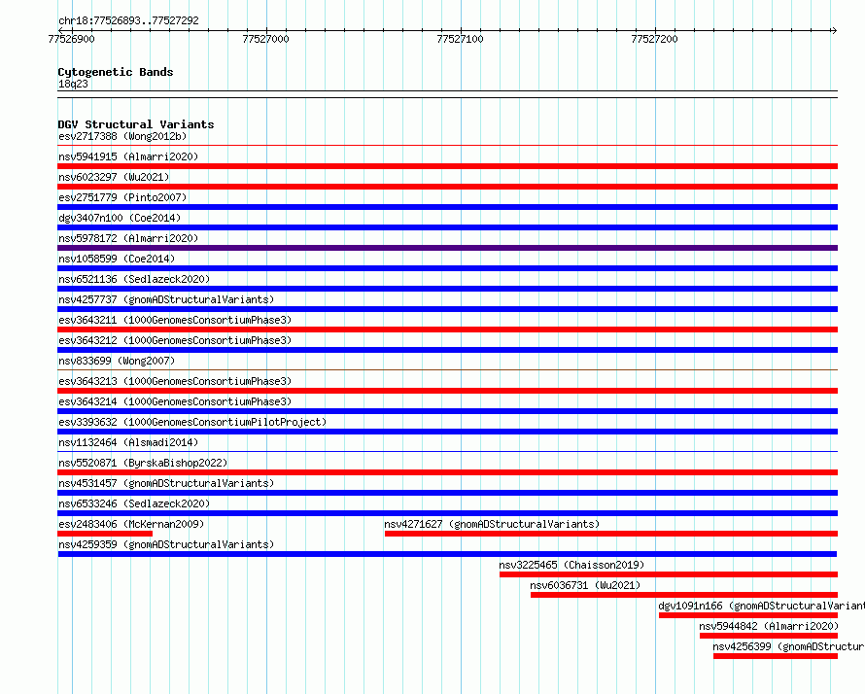865x694 pixels.
Task: Click the chr18:77526893..77527292 region label
Action: click(128, 21)
